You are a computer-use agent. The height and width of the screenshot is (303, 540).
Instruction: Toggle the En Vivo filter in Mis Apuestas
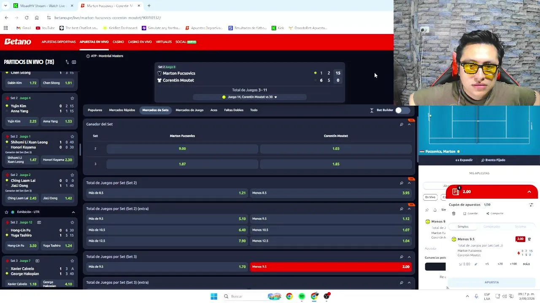[430, 197]
